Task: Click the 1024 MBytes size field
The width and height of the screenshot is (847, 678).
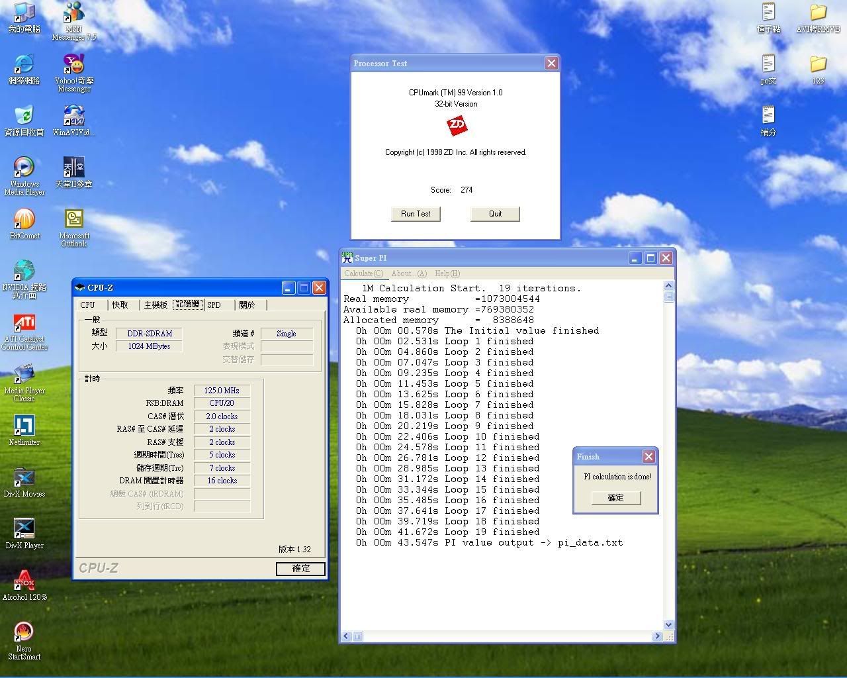Action: 150,346
